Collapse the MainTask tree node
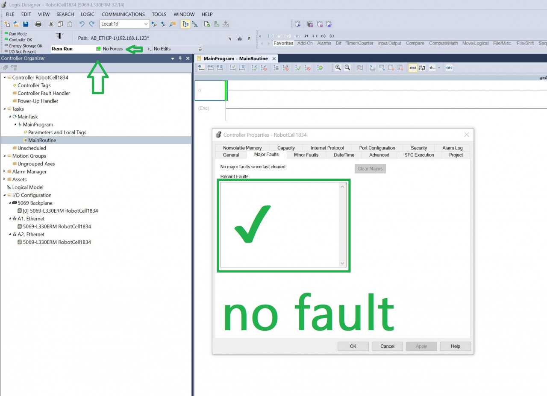This screenshot has height=396, width=547. click(10, 117)
